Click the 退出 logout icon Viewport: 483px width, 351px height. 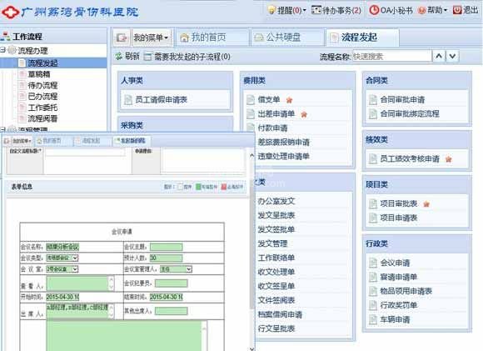[457, 10]
